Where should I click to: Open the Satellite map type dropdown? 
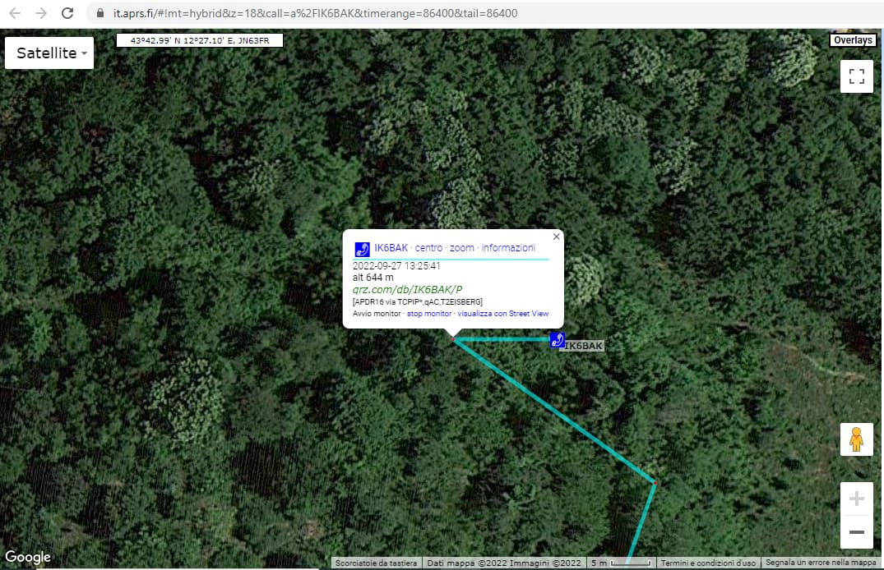pyautogui.click(x=49, y=53)
